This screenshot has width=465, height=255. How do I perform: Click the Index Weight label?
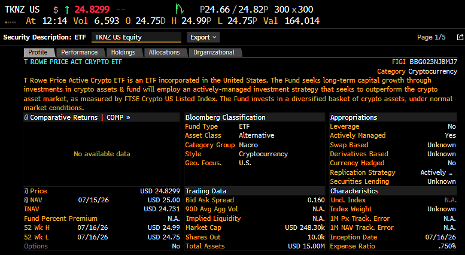pyautogui.click(x=351, y=209)
